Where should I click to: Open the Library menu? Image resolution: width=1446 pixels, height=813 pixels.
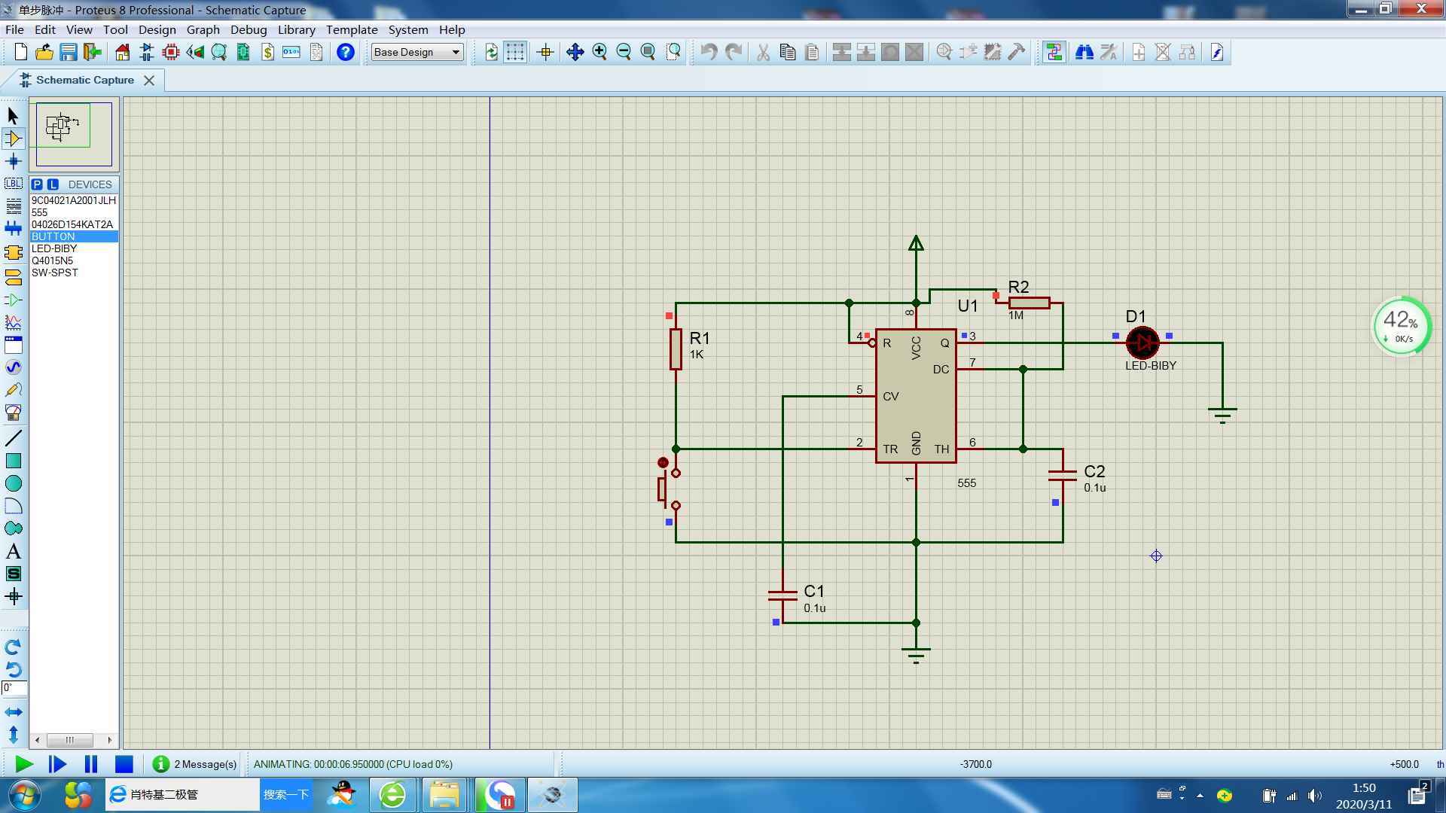[296, 29]
